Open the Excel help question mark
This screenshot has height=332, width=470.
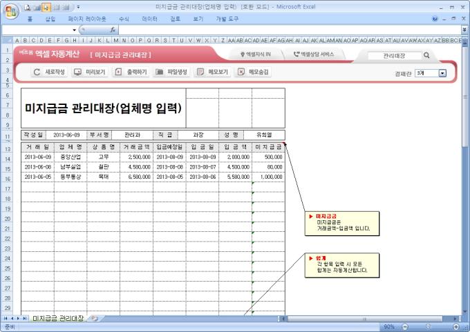[x=435, y=19]
